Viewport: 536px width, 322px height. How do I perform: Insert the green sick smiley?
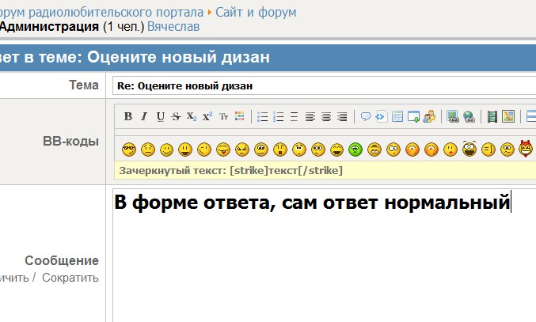[355, 149]
